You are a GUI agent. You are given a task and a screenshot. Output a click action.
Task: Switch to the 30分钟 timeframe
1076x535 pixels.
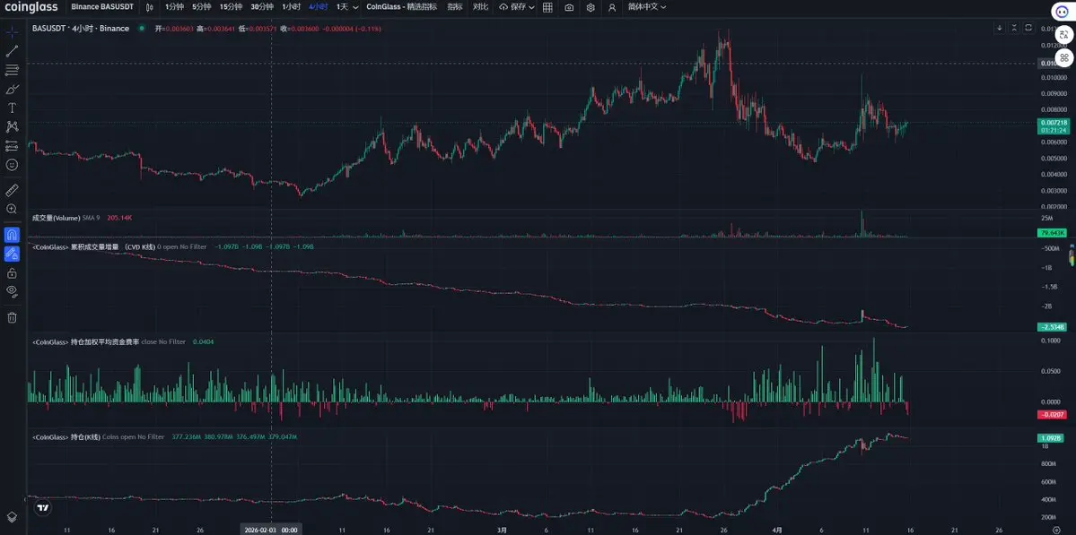262,7
